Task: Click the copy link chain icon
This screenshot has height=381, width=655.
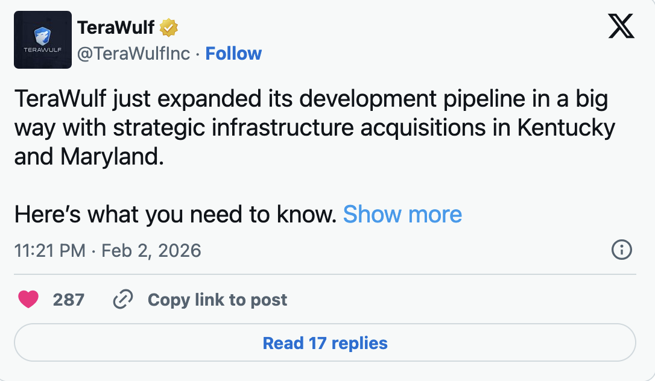Action: 123,299
